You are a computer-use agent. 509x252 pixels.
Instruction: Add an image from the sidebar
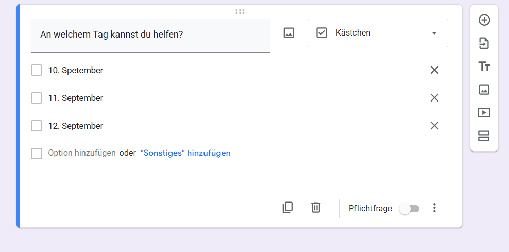[x=484, y=89]
